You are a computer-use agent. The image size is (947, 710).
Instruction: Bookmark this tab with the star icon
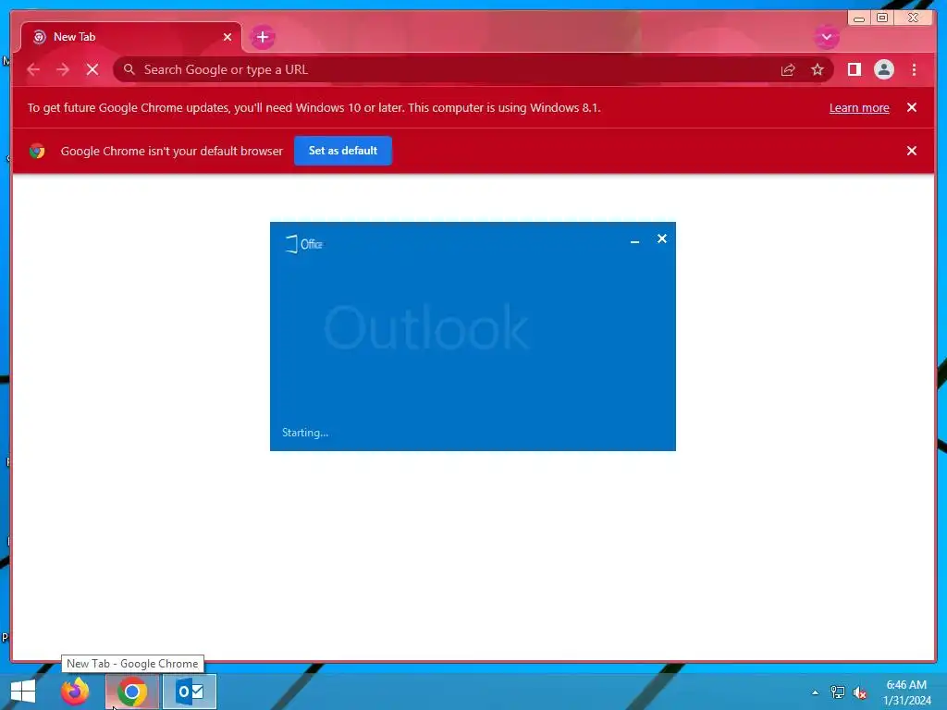point(818,69)
